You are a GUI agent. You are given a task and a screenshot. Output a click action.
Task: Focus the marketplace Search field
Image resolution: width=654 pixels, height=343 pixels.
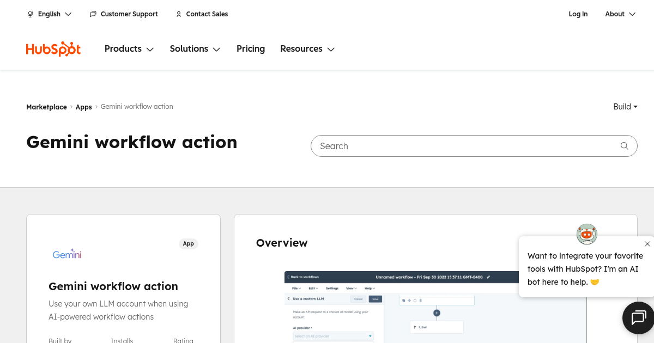point(474,146)
